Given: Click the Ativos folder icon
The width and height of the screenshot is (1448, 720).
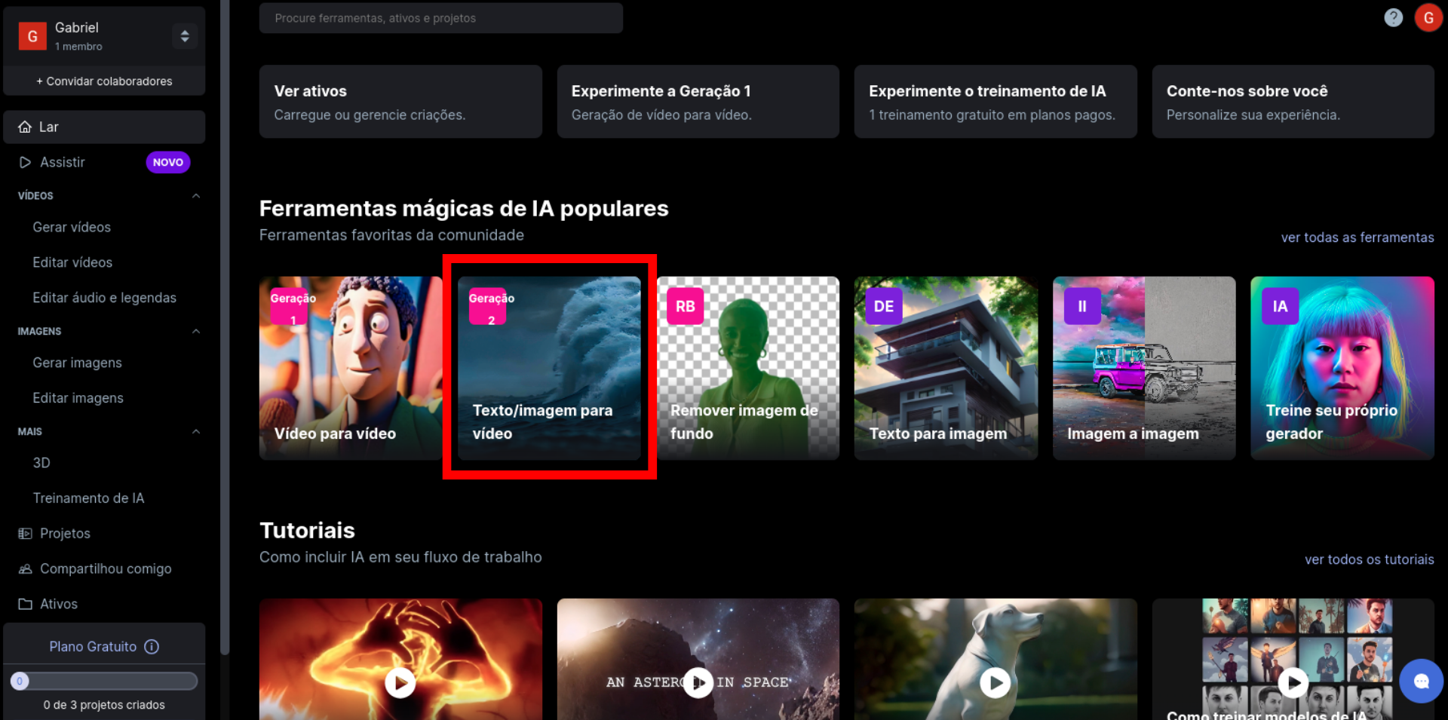Looking at the screenshot, I should tap(26, 604).
